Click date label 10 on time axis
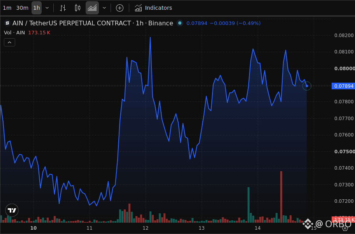355x234 pixels. pyautogui.click(x=33, y=228)
